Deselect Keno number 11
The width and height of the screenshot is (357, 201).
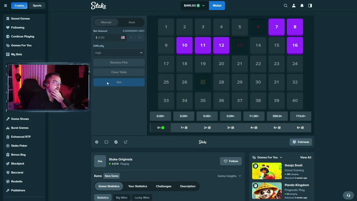pyautogui.click(x=203, y=46)
